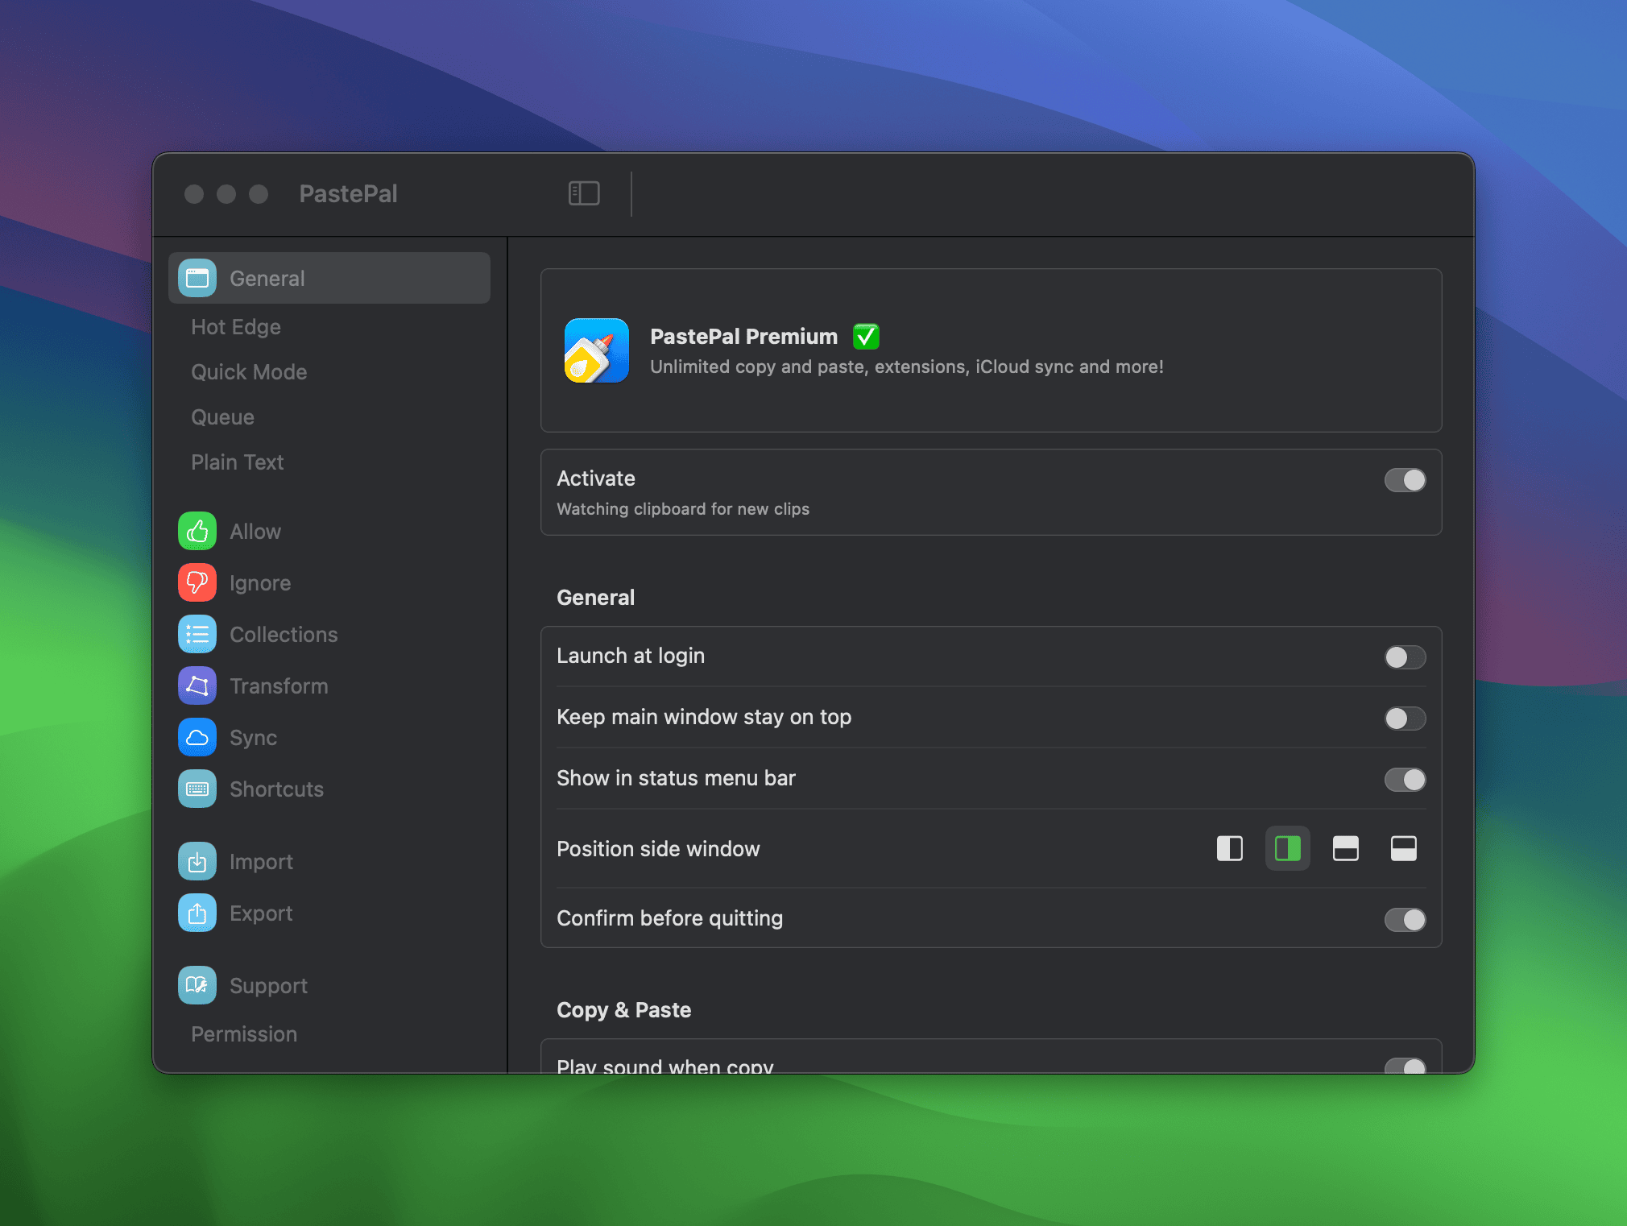Select General label in the sidebar

pyautogui.click(x=267, y=278)
